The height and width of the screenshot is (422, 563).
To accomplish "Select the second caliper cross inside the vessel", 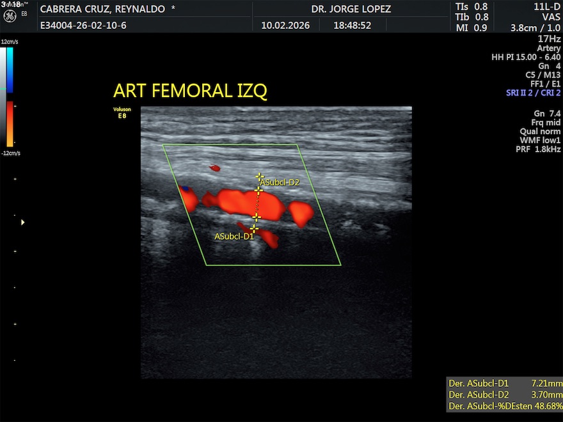I will [x=258, y=190].
